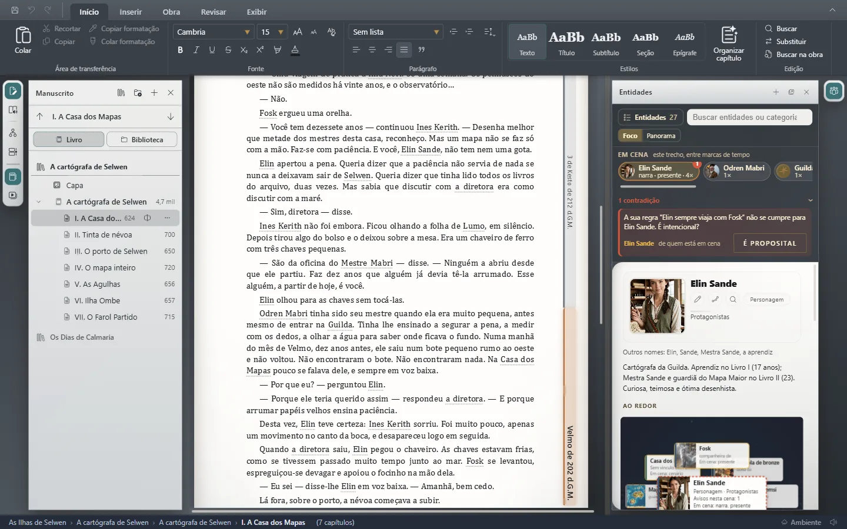
Task: Collapse A cartógrafa de Selwen tree node
Action: pyautogui.click(x=39, y=202)
